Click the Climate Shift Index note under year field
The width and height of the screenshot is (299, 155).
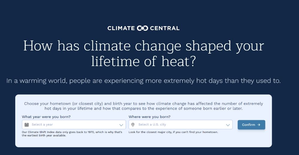pyautogui.click(x=72, y=134)
